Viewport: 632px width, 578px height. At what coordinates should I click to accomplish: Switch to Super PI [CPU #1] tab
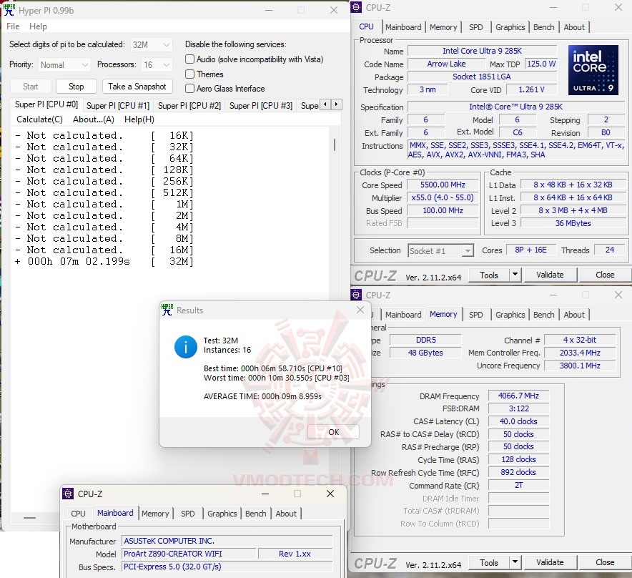pos(118,106)
